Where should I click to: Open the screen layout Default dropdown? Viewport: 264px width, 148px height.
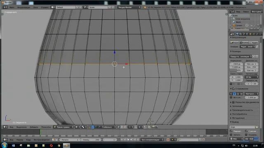click(x=66, y=7)
